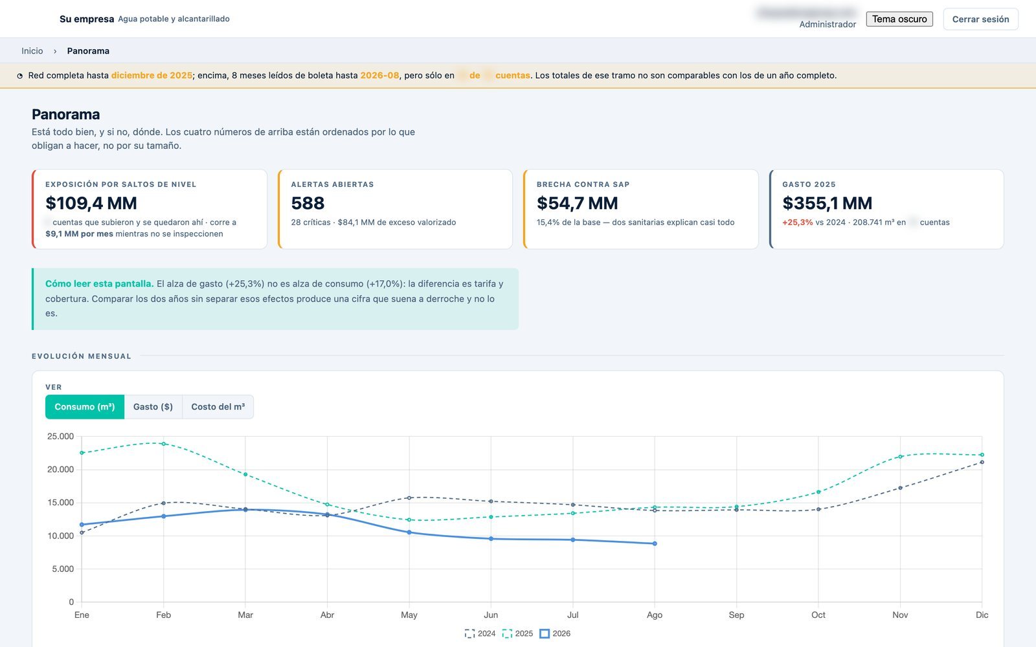Toggle the 2026 series legend swatch
The image size is (1036, 647).
545,633
